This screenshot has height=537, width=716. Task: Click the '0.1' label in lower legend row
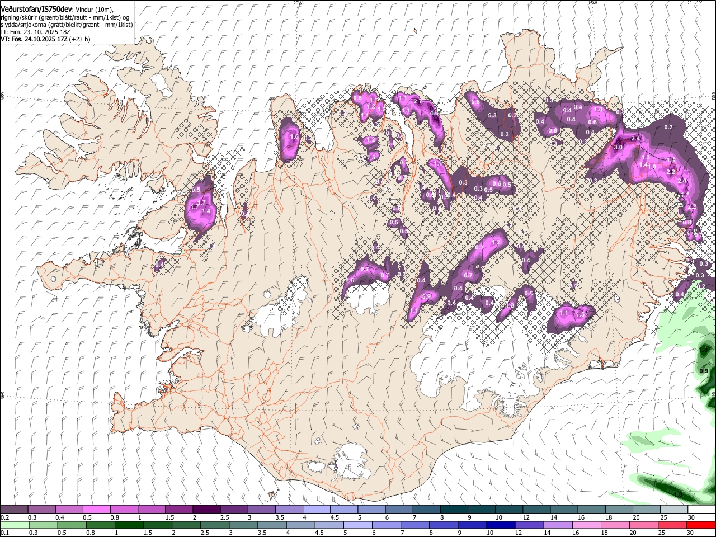tap(4, 533)
